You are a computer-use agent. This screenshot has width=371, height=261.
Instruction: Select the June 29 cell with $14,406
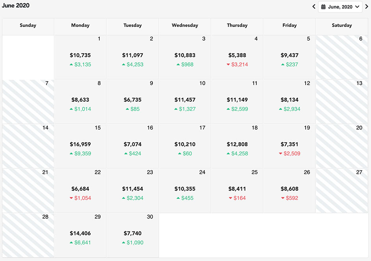click(80, 235)
